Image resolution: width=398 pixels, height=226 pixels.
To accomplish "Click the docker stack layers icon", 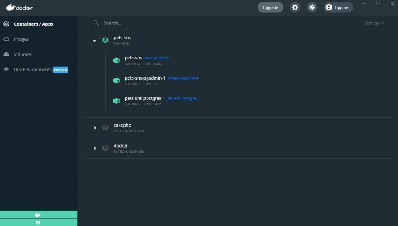I will point(105,148).
